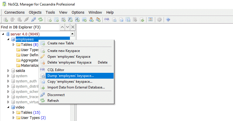The image size is (233, 121).
Task: Expand the sakila keyspace node
Action: (x=8, y=71)
